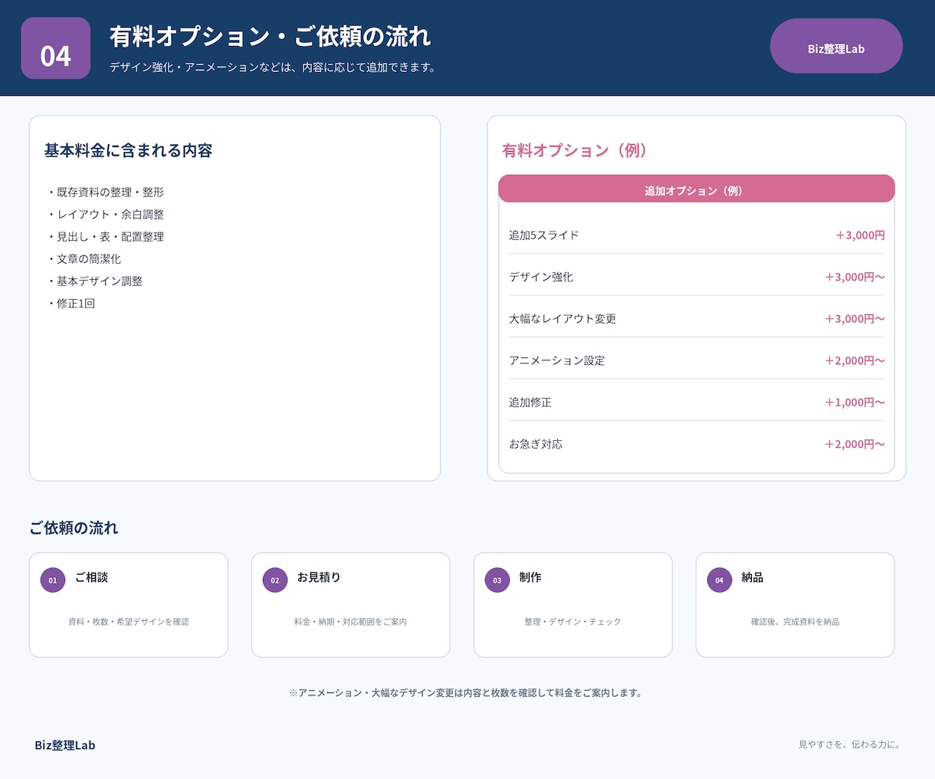Click the 追加5スライド option label
This screenshot has height=779, width=935.
(544, 235)
